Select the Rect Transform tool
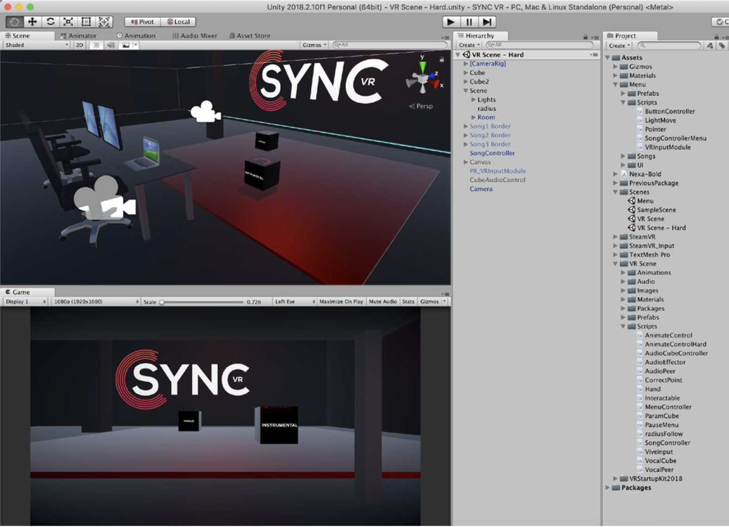Image resolution: width=729 pixels, height=527 pixels. [x=86, y=22]
